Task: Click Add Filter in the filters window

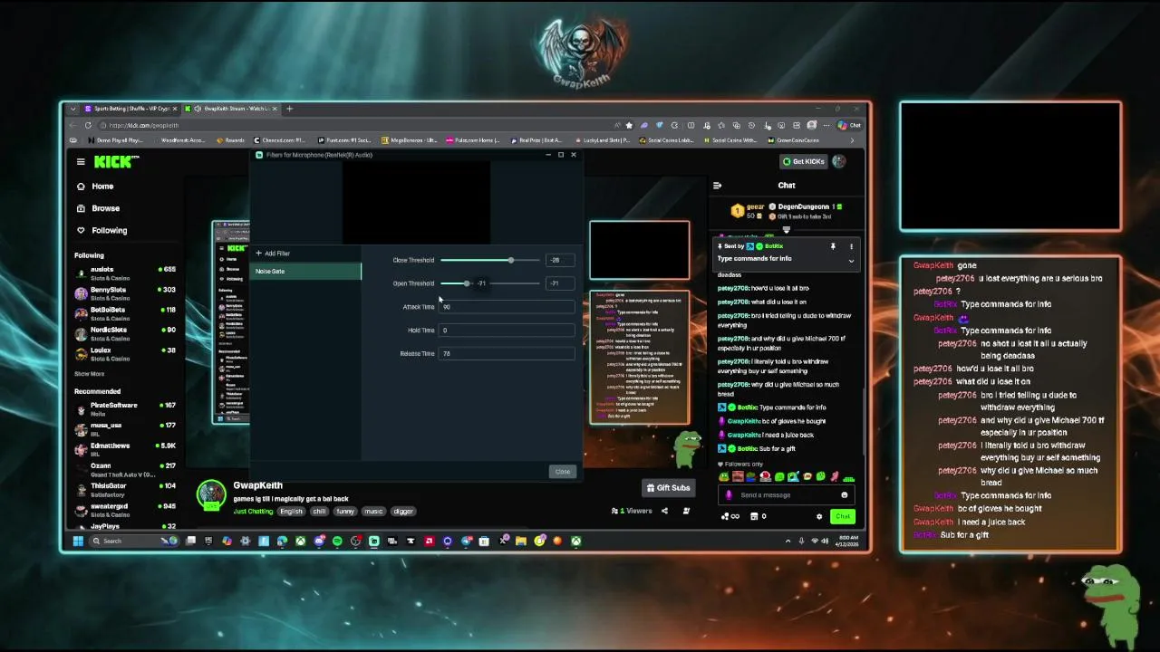Action: pyautogui.click(x=273, y=254)
